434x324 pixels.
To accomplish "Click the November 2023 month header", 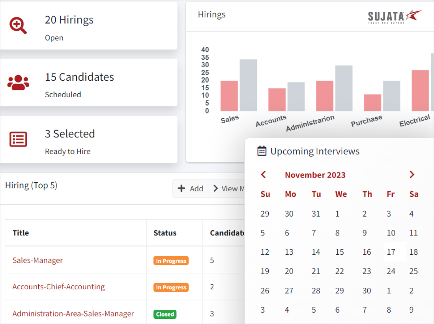I will pyautogui.click(x=315, y=175).
